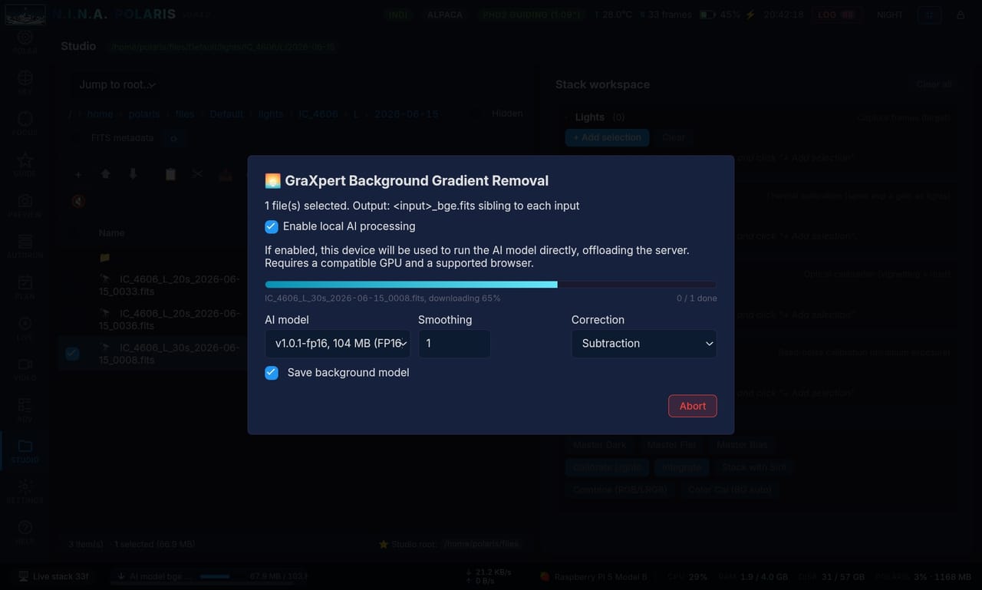Open the Autorun section in the sidebar
The image size is (982, 590).
pos(25,246)
